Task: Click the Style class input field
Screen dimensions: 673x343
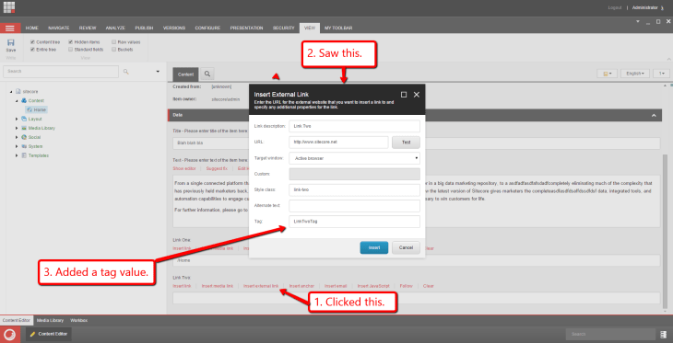Action: [355, 190]
